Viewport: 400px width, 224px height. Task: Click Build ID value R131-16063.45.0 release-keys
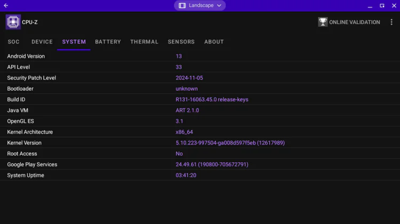coord(211,100)
